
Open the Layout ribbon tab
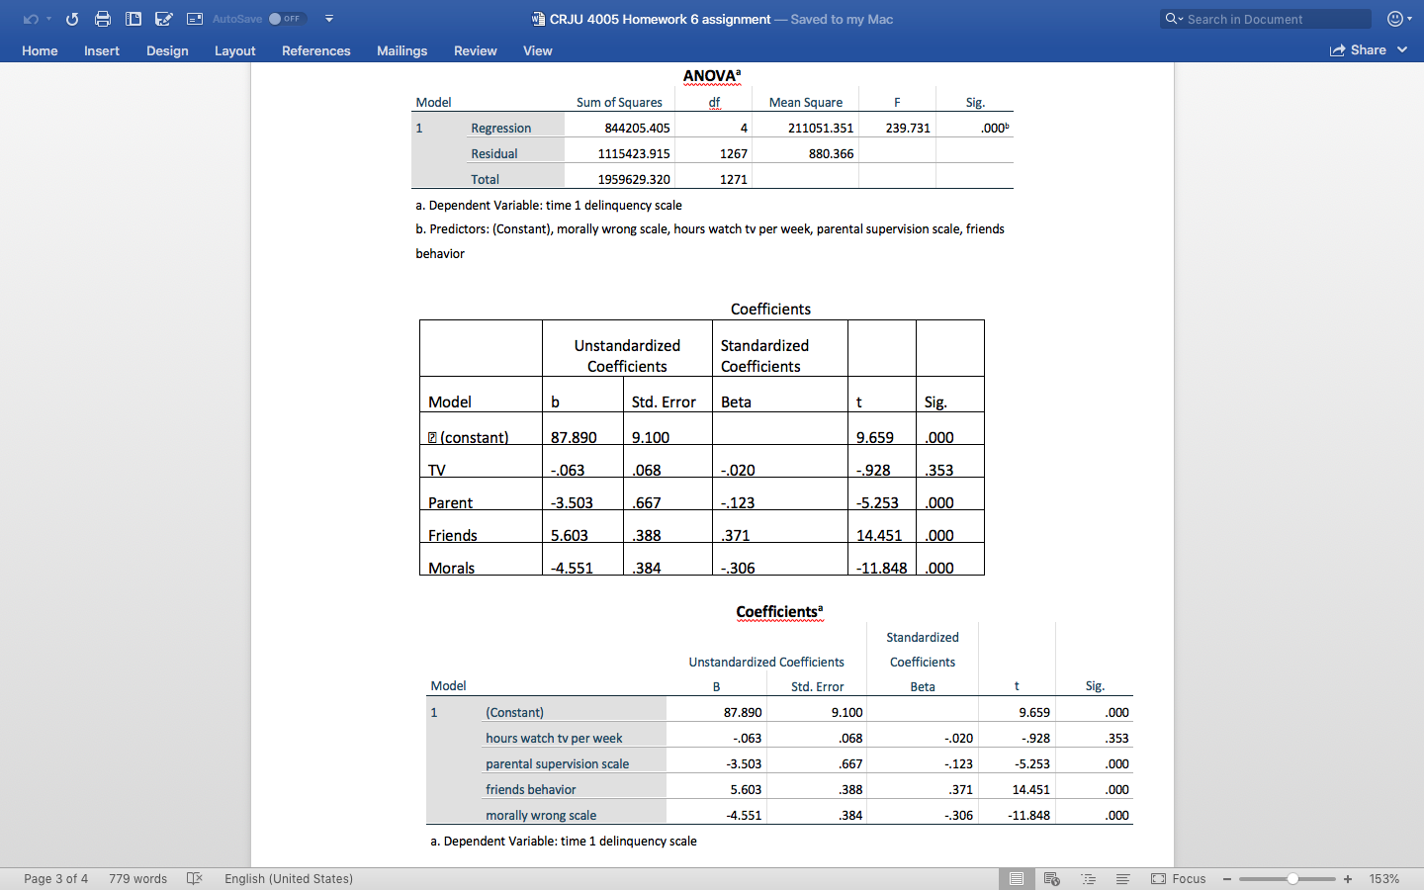pyautogui.click(x=235, y=50)
